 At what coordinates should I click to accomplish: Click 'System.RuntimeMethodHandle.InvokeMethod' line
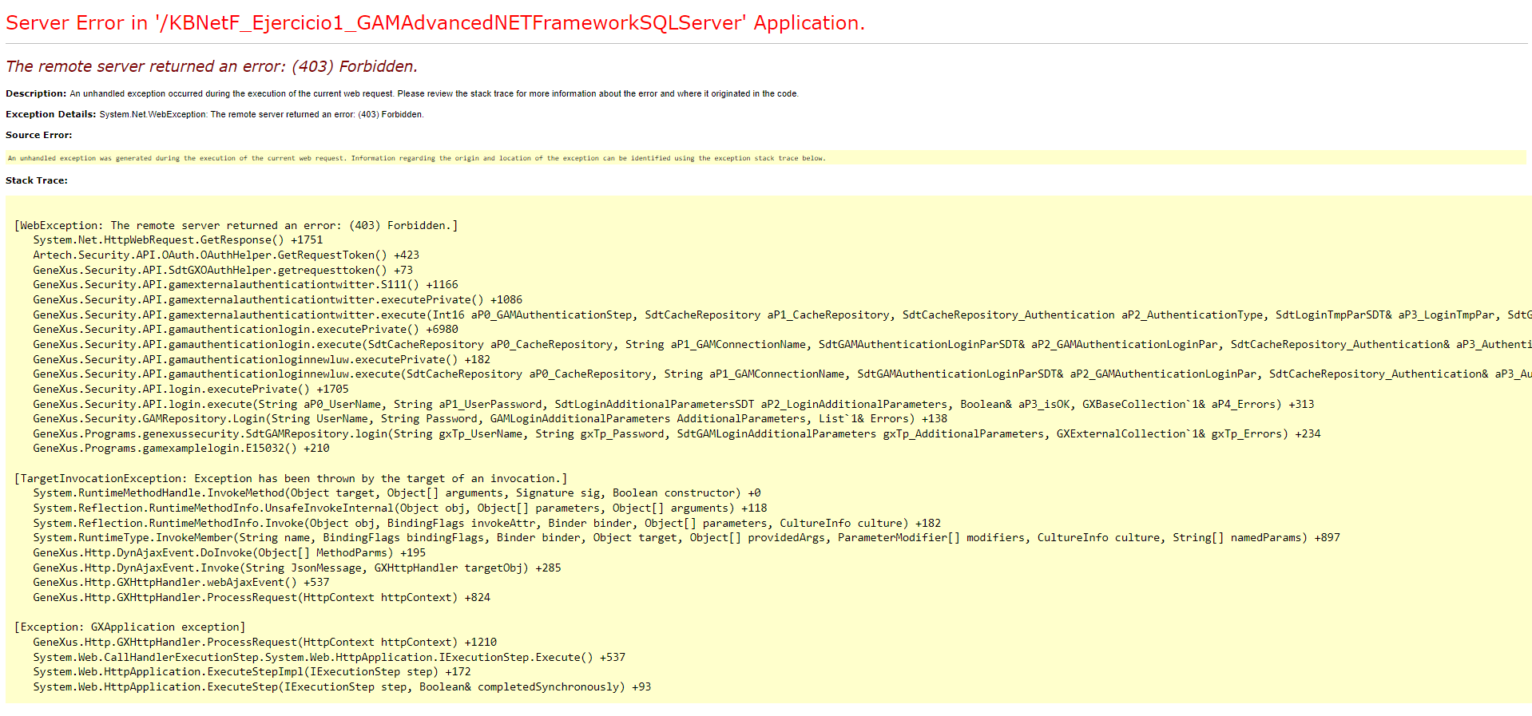397,492
